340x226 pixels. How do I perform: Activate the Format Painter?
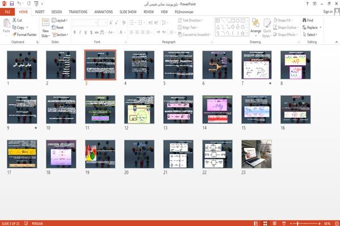tap(24, 35)
